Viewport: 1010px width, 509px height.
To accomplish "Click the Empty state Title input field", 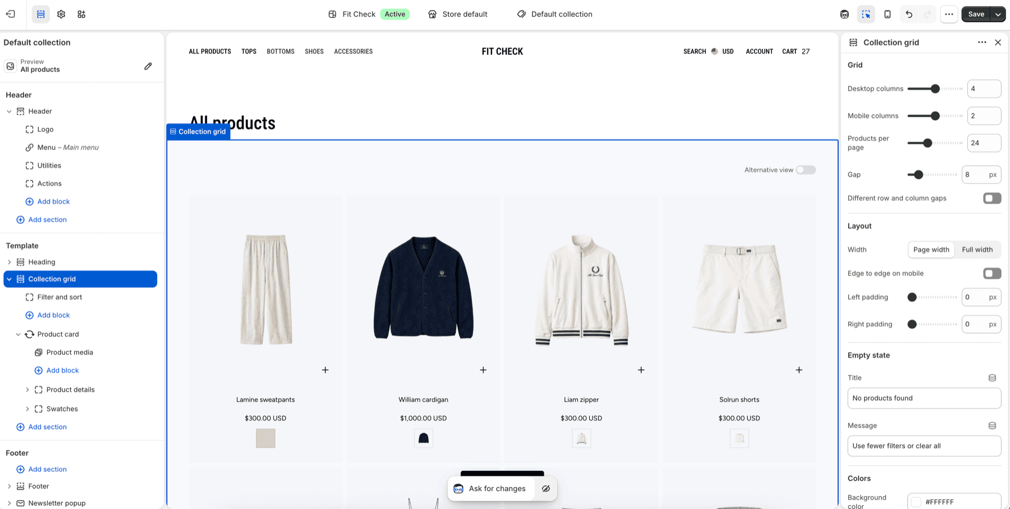I will pyautogui.click(x=924, y=398).
